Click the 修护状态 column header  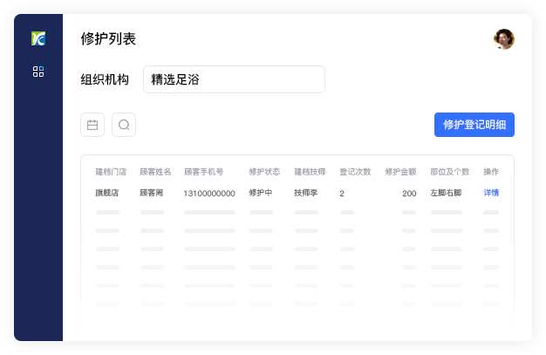coord(264,172)
